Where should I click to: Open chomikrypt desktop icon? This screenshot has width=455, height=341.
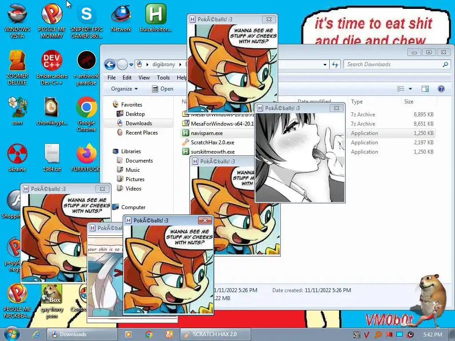point(52,111)
